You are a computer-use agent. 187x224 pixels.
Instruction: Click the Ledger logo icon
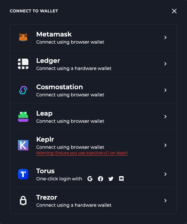[23, 64]
